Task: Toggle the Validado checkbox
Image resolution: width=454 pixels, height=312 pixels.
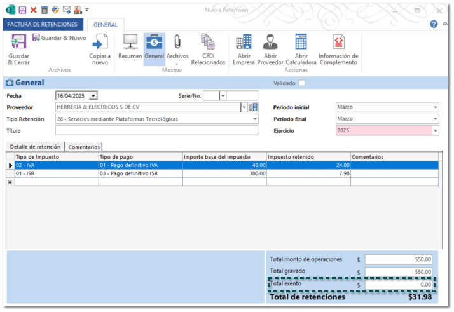Action: pos(302,83)
